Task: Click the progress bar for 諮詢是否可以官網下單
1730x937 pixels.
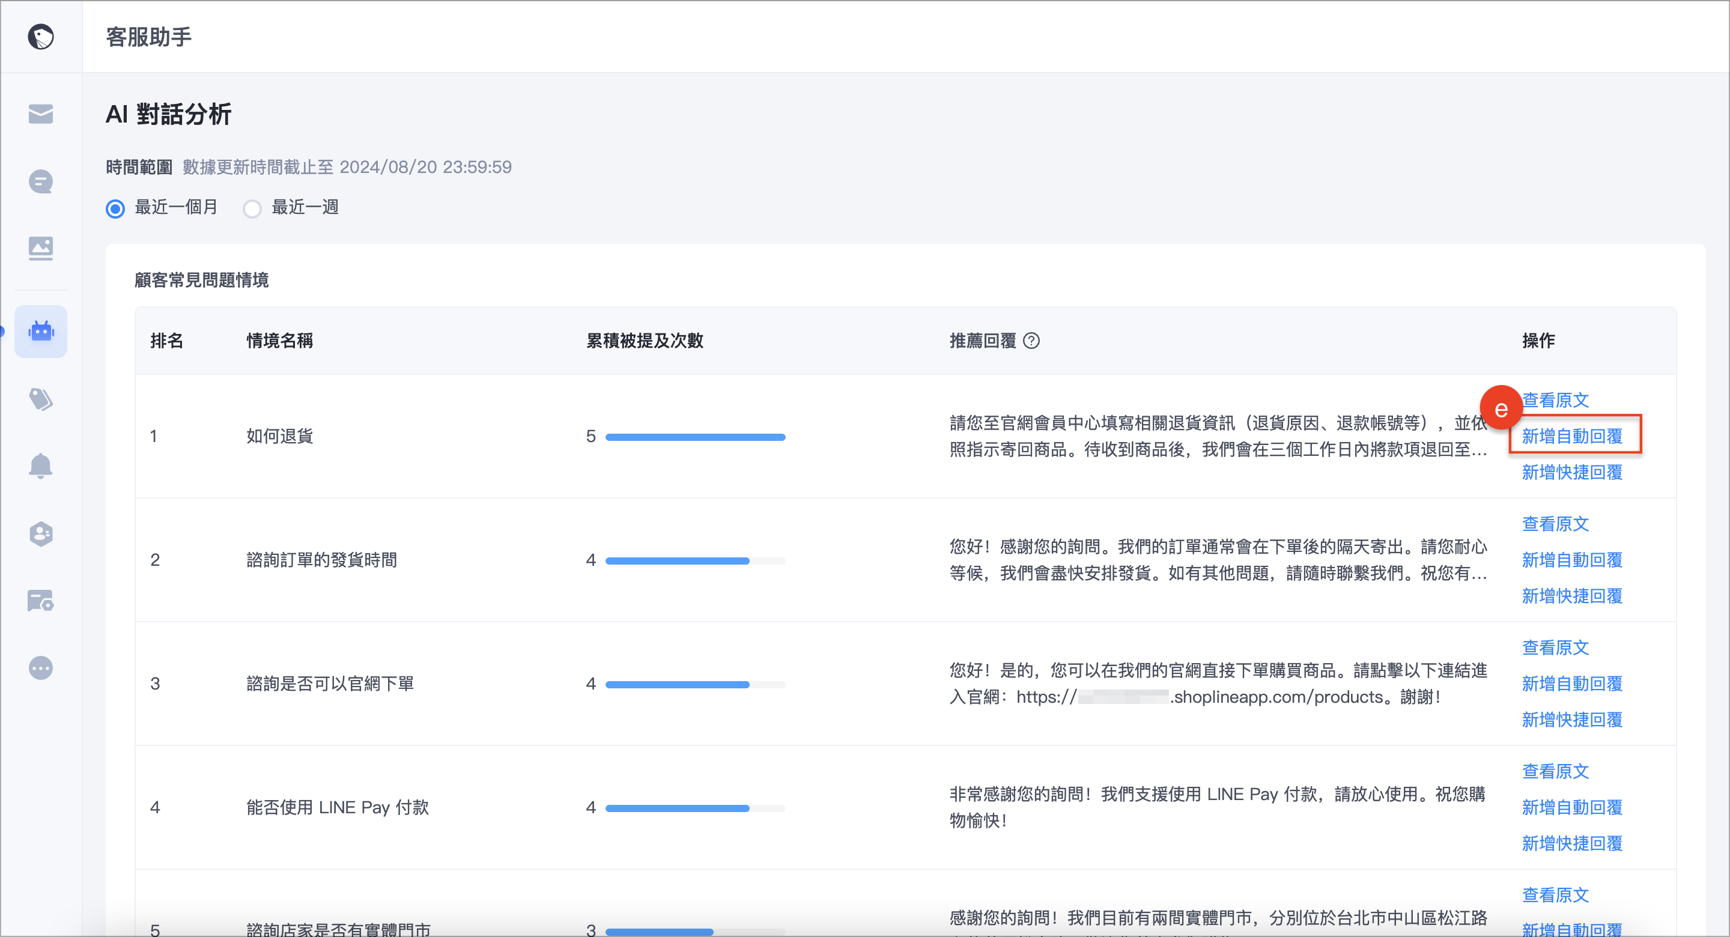Action: coord(695,685)
